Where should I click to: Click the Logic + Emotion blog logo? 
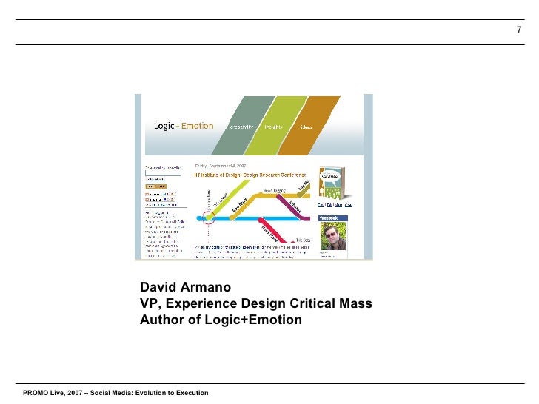point(184,126)
